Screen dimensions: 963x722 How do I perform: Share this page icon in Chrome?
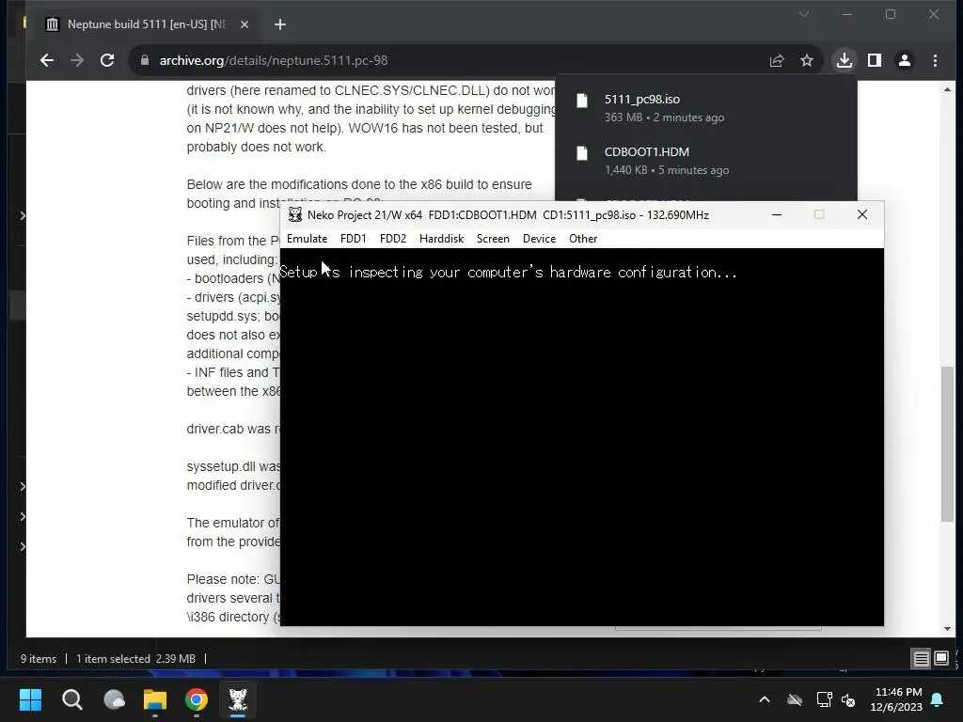tap(777, 60)
